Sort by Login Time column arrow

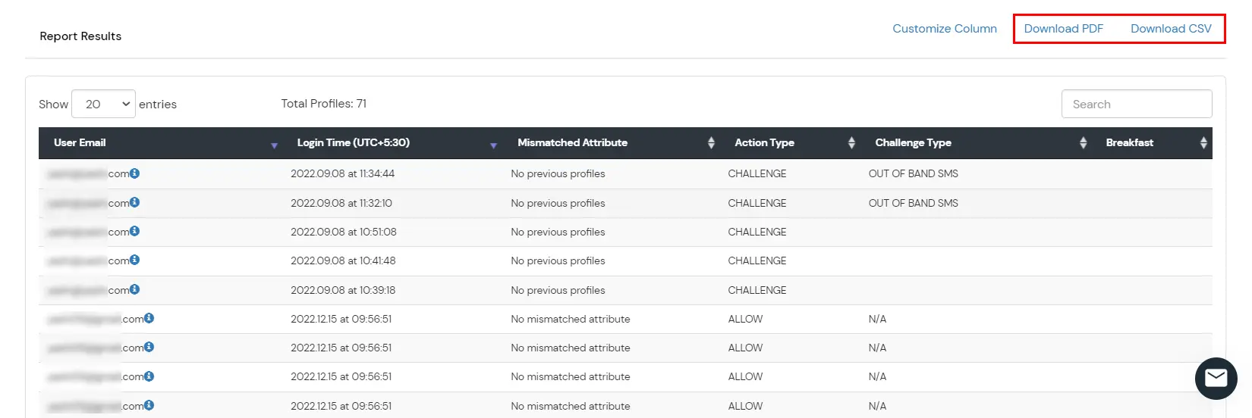(x=493, y=145)
